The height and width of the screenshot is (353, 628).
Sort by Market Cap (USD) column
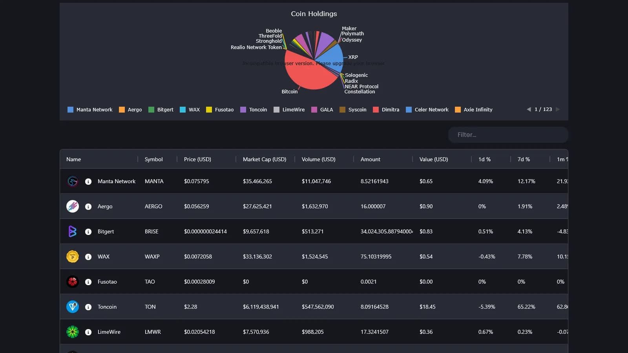265,159
